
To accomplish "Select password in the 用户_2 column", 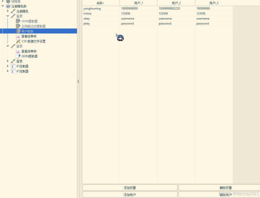I will [176, 23].
